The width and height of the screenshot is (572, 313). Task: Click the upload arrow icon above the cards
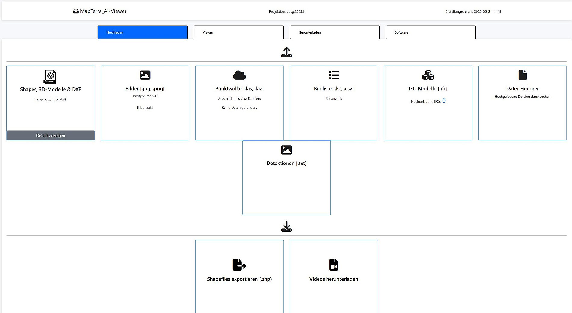(x=286, y=52)
